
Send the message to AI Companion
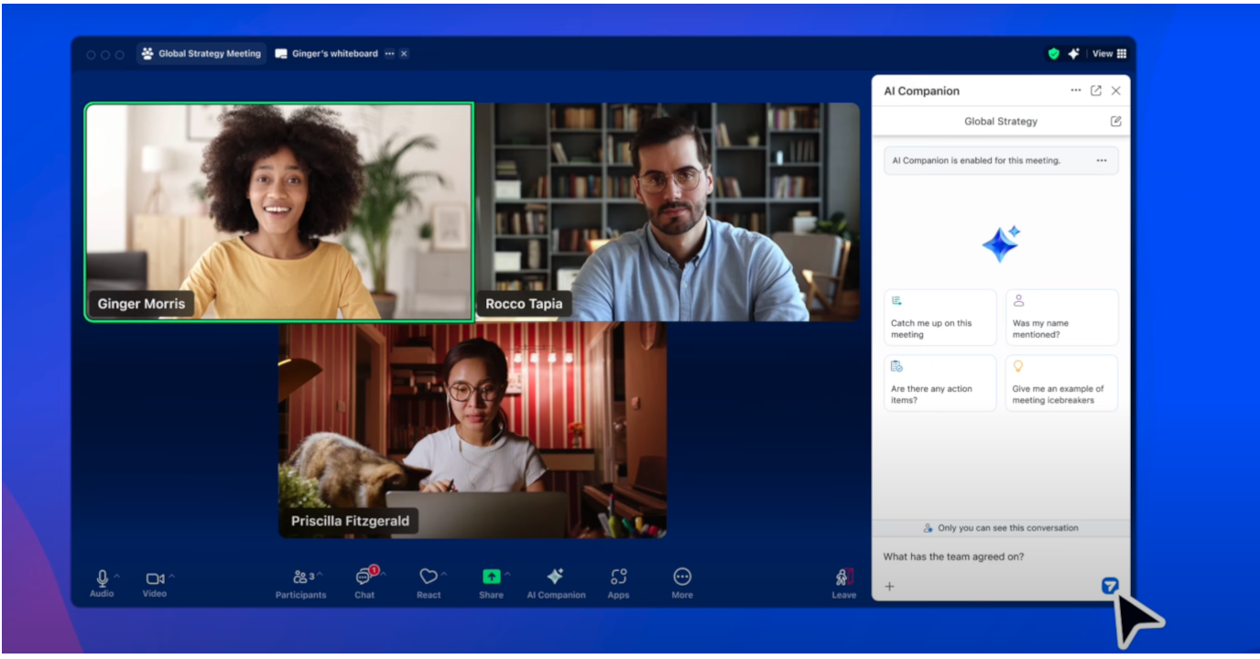coord(1110,586)
